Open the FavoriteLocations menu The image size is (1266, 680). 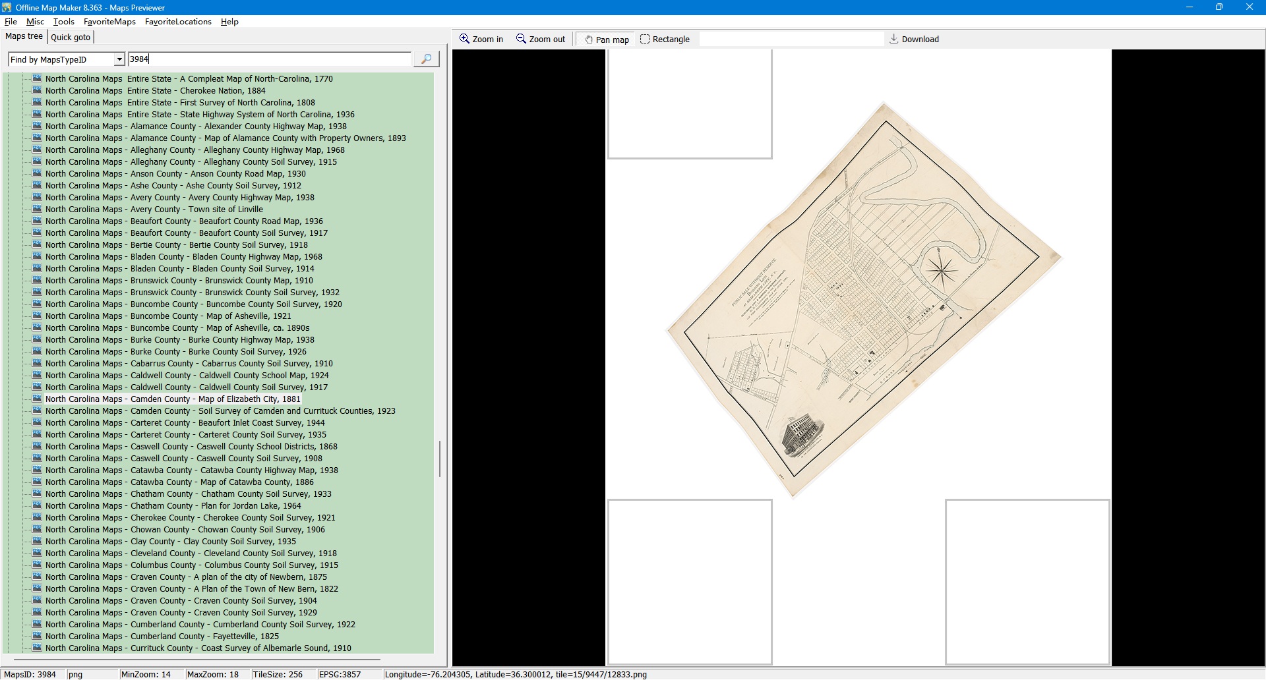click(x=178, y=22)
